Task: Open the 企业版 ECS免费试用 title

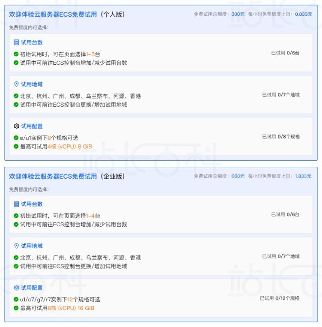Action: click(x=67, y=176)
